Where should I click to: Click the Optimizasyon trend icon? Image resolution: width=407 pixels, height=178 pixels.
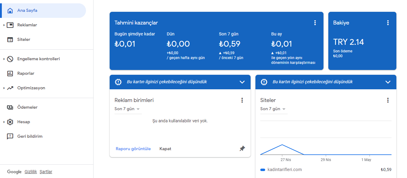tap(10, 88)
